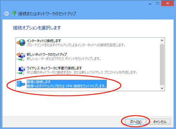Click the back arrow icon

[6, 14]
